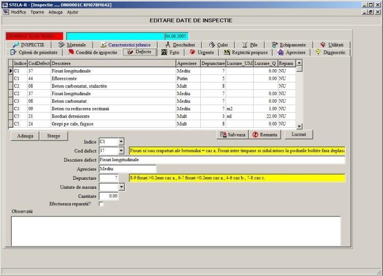Click the Renunta button
The height and width of the screenshot is (276, 383).
tap(265, 135)
